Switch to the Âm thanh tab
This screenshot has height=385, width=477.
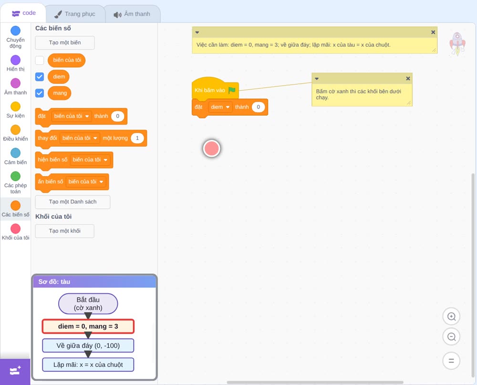132,14
